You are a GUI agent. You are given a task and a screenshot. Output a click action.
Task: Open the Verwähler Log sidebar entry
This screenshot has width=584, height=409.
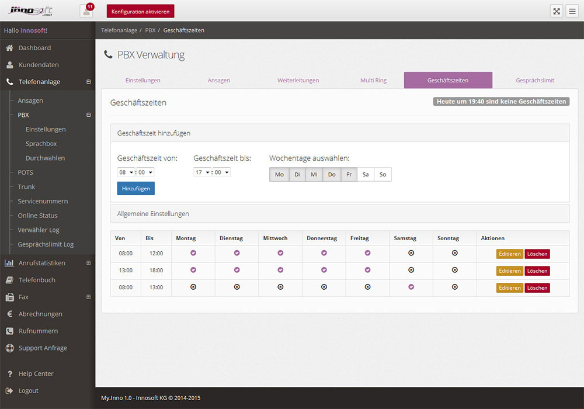coord(39,230)
